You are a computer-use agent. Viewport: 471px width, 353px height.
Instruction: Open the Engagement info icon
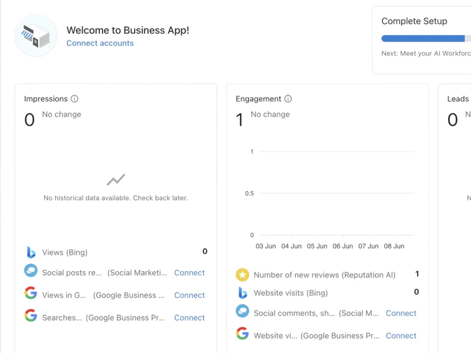(x=288, y=99)
